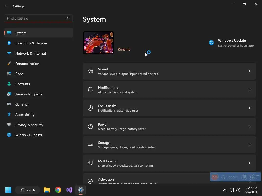Click the Multitasking windows icon

[x=90, y=163]
